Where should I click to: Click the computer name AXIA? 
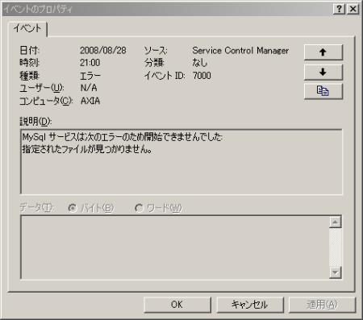tap(90, 101)
